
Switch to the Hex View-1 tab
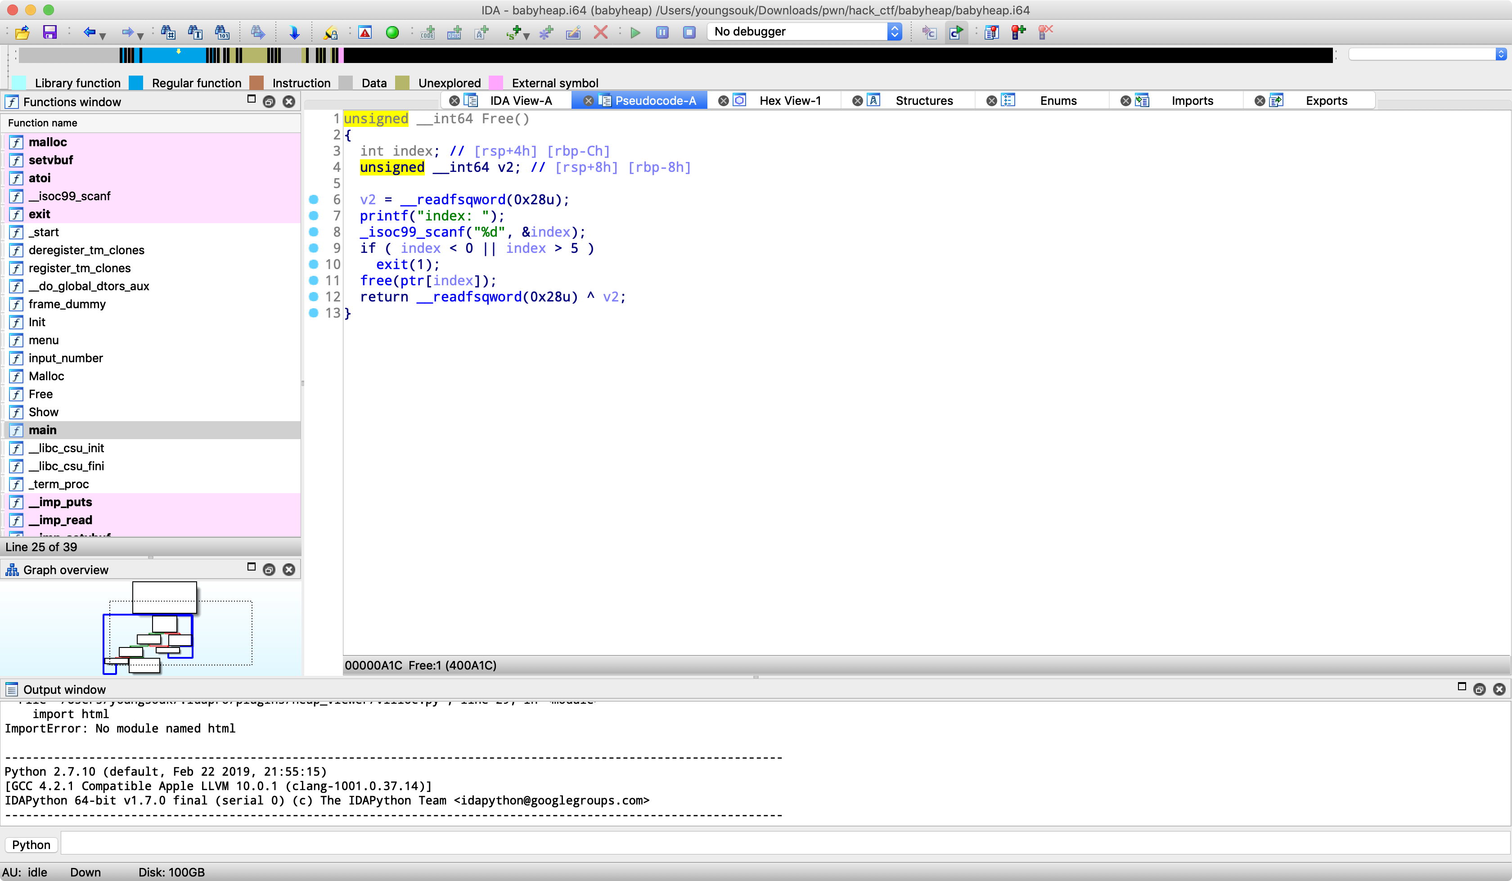click(x=790, y=101)
